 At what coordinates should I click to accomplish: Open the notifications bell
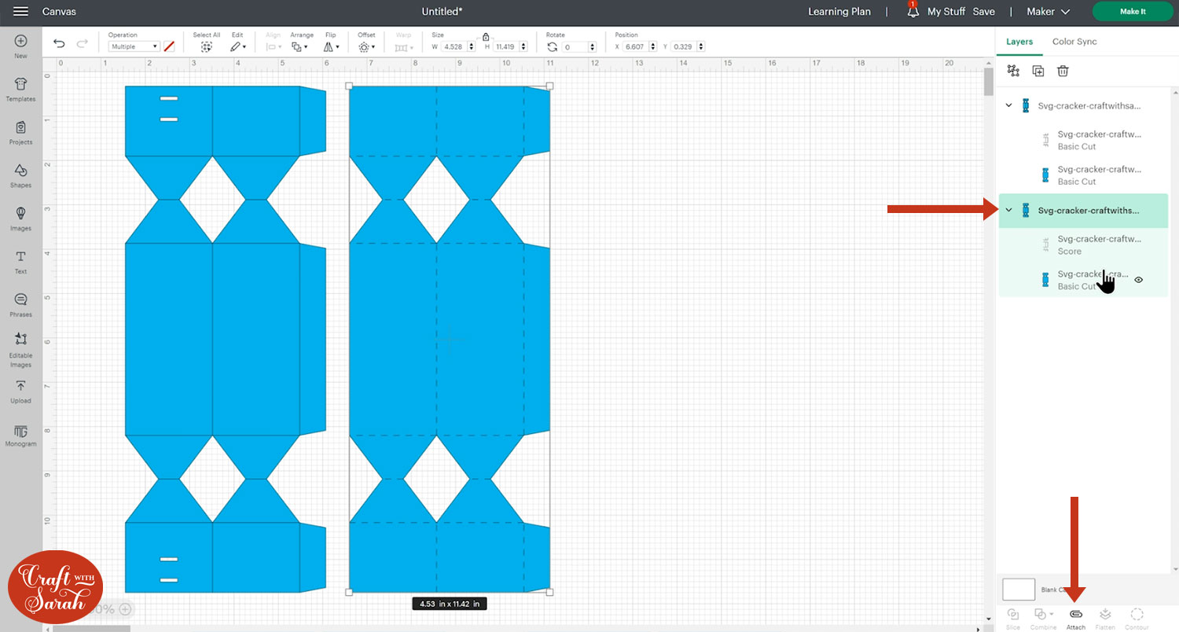click(x=913, y=12)
